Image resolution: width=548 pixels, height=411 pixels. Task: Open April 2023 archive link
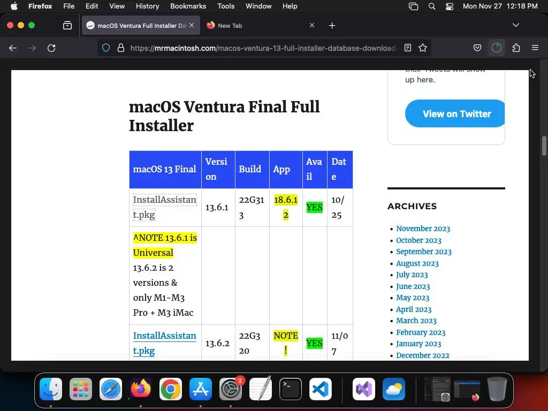click(x=414, y=310)
